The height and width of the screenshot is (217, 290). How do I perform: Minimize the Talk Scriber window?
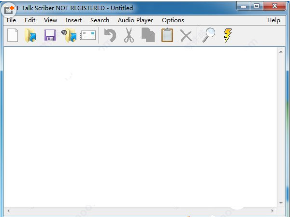pyautogui.click(x=244, y=6)
